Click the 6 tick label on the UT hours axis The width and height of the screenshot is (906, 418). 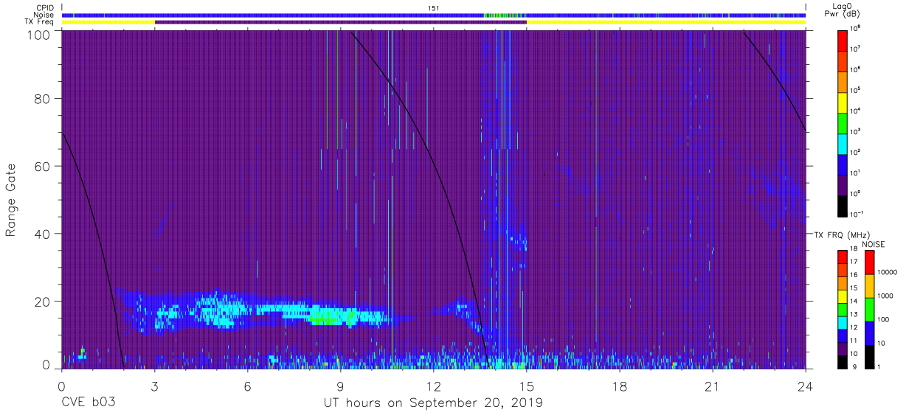coord(248,386)
